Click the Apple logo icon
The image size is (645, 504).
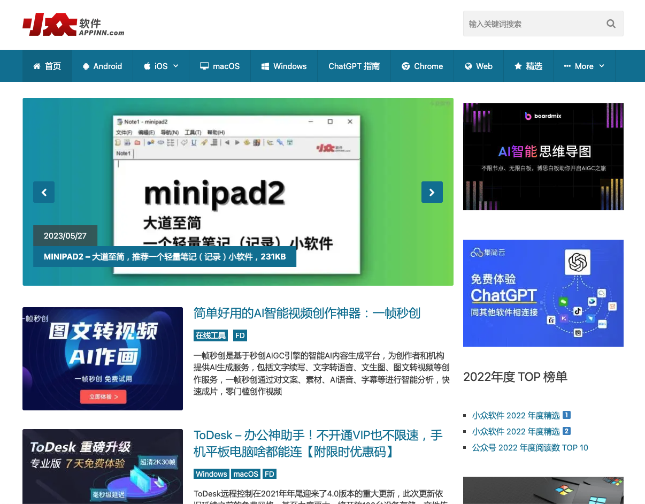click(147, 66)
